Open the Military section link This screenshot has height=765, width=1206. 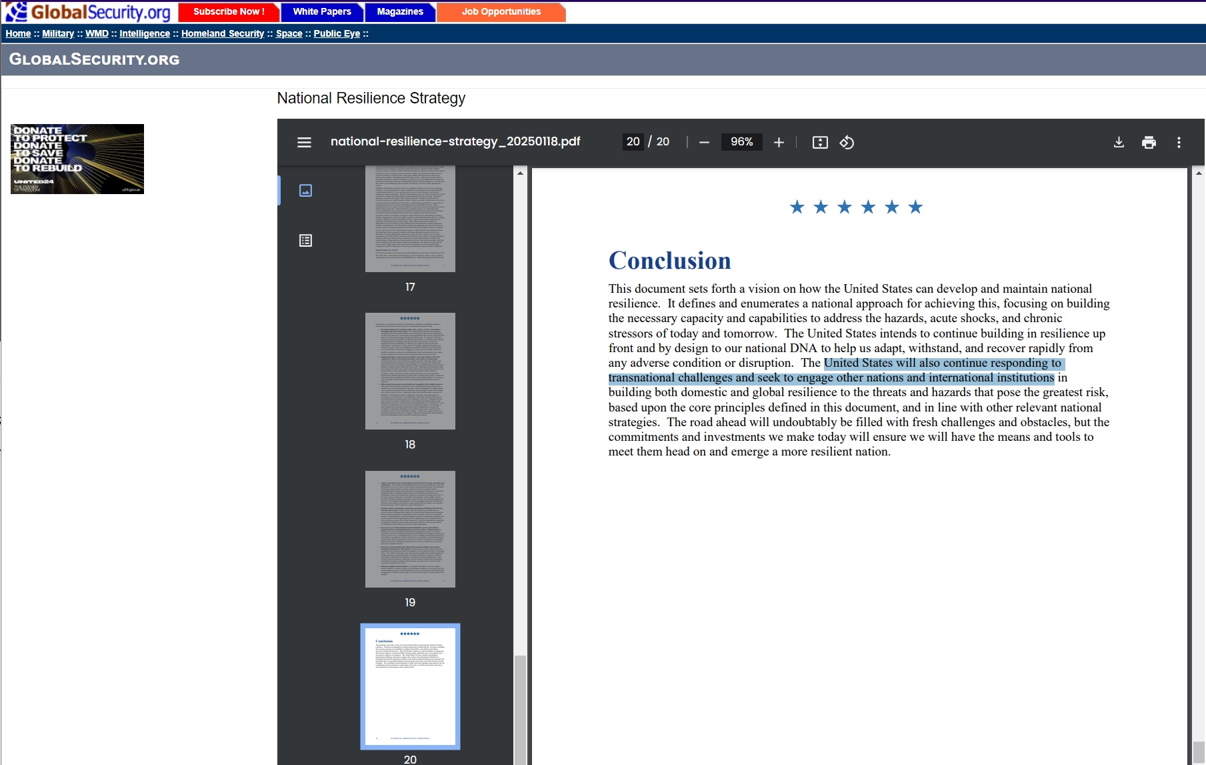tap(58, 33)
